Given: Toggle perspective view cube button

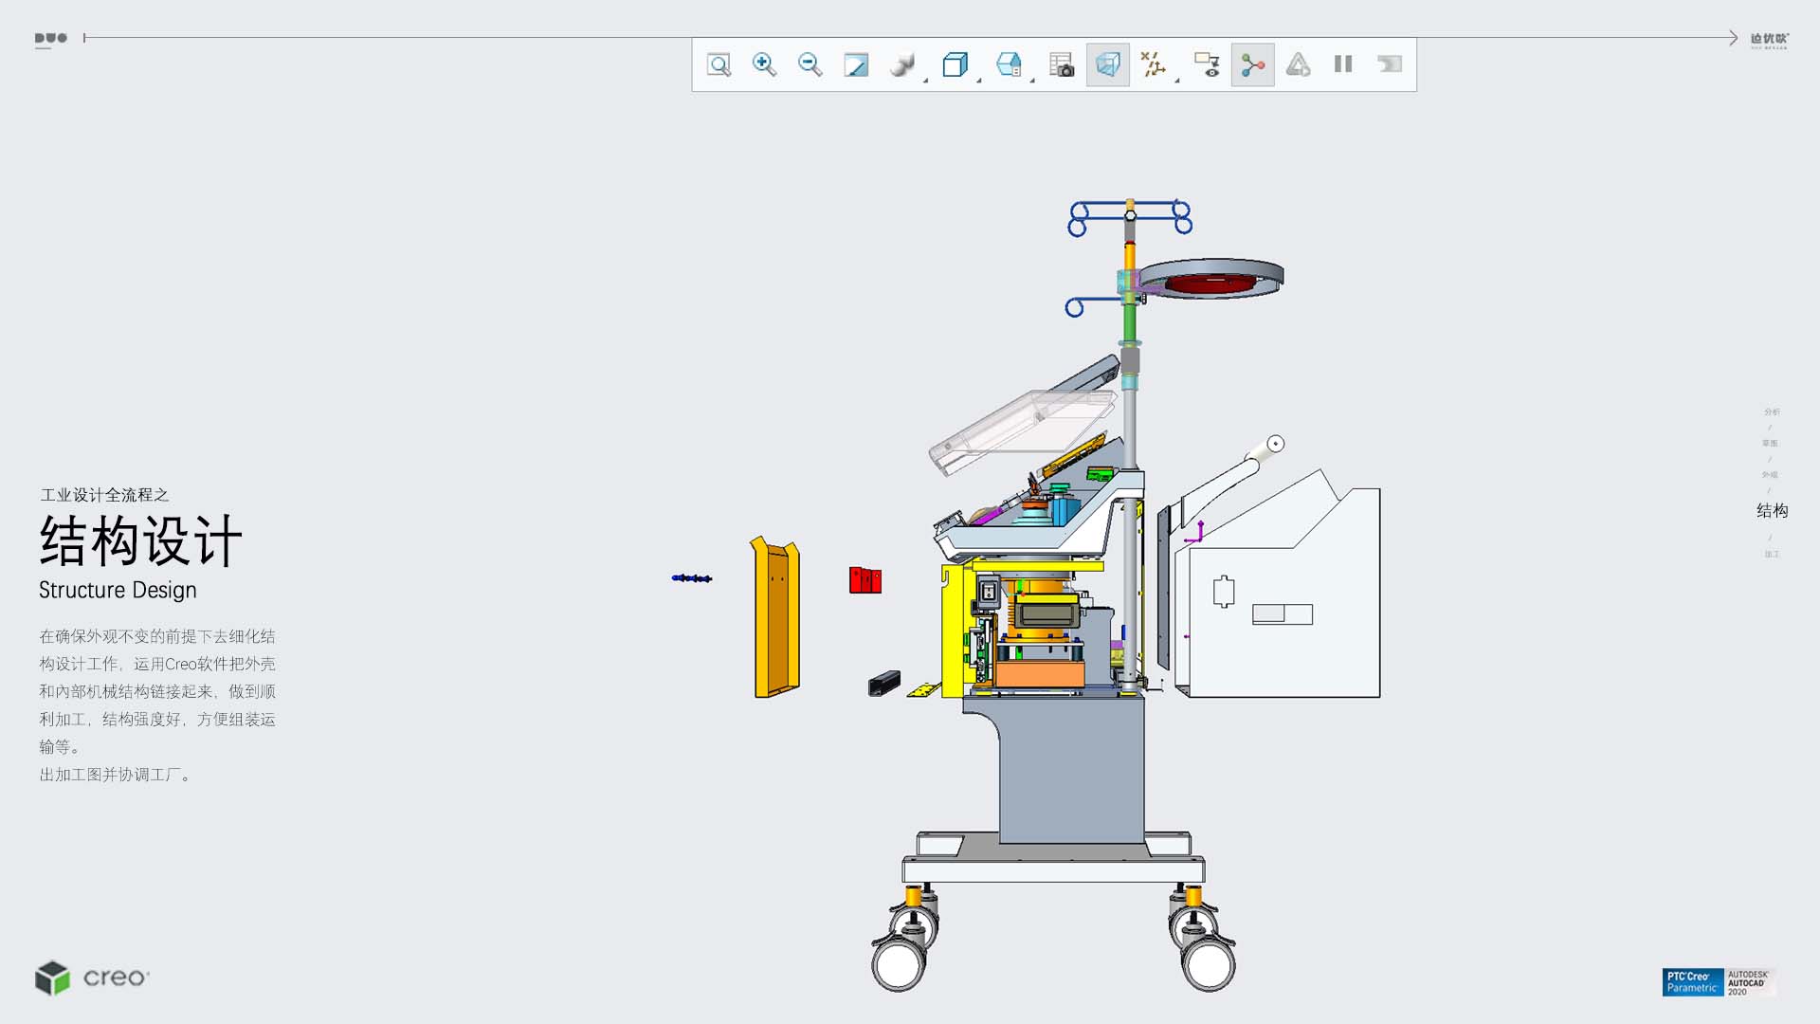Looking at the screenshot, I should (1107, 64).
